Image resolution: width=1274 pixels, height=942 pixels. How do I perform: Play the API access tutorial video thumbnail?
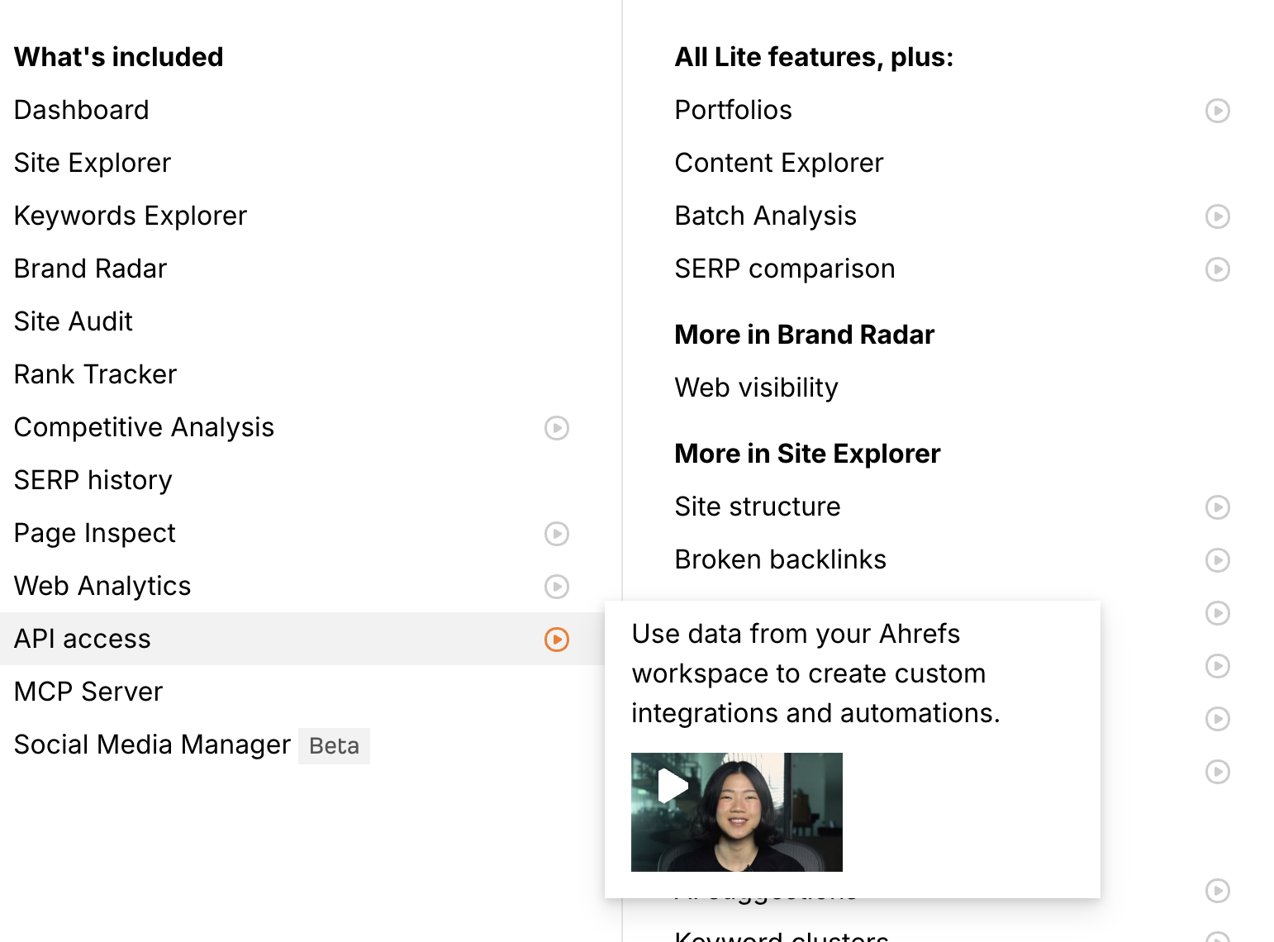pos(736,811)
